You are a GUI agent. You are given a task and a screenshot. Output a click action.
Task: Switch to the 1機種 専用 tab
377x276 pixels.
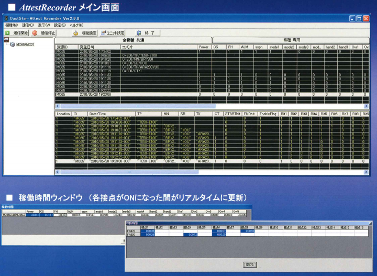(291, 40)
